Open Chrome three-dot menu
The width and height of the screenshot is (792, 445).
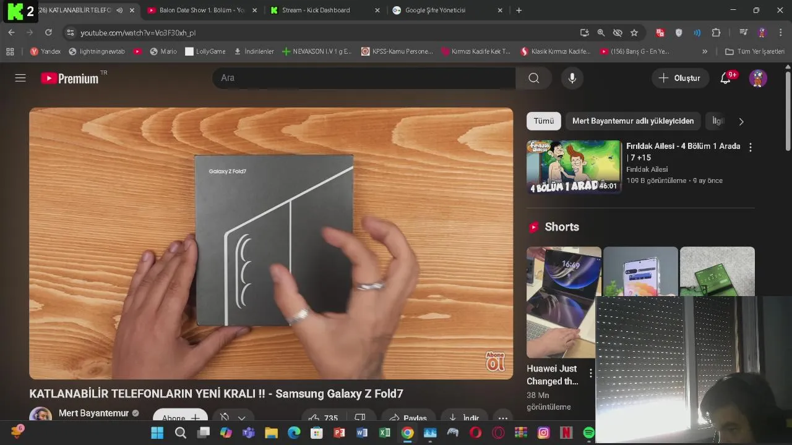(781, 33)
